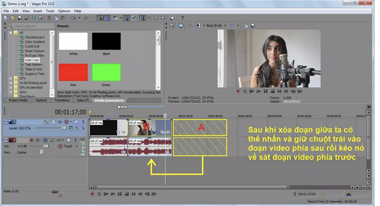The height and width of the screenshot is (206, 380).
Task: Arm audio track 2 for record
Action: click(x=31, y=140)
